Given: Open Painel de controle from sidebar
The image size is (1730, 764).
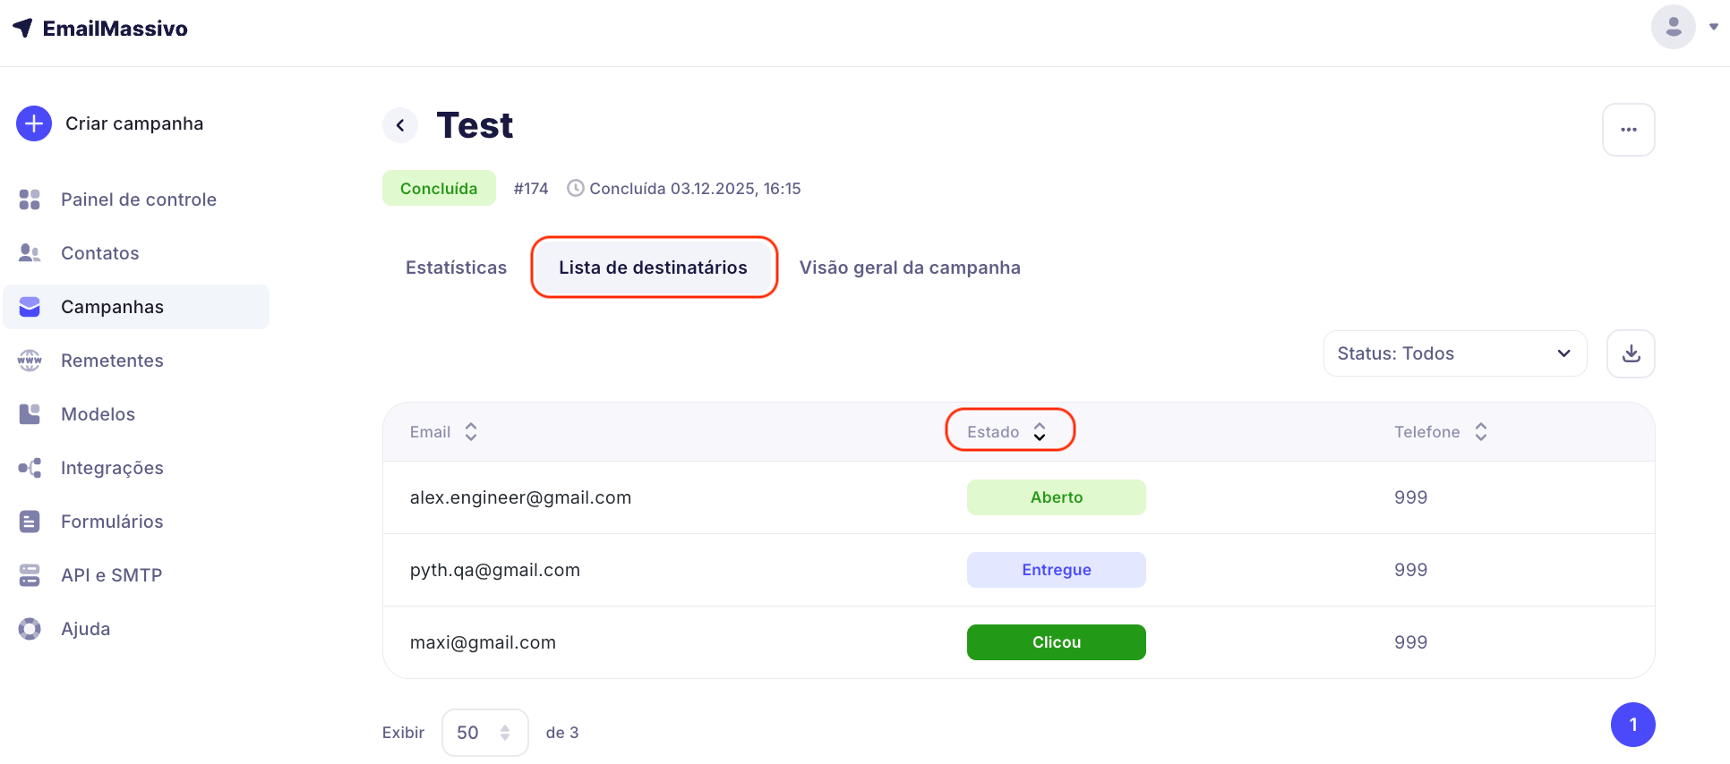Looking at the screenshot, I should click(138, 199).
